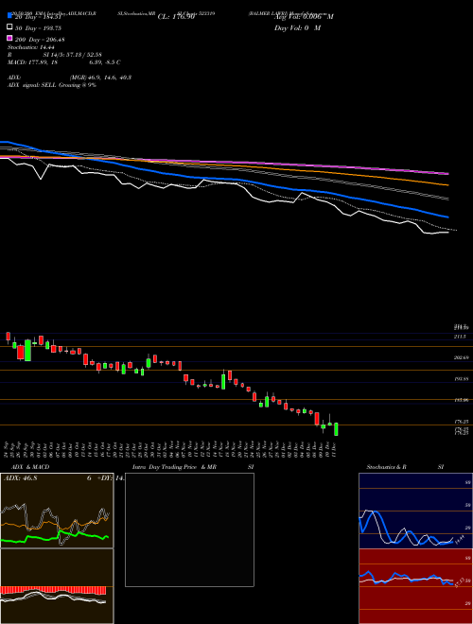Click the orange moving average line end
The width and height of the screenshot is (473, 624).
(447, 185)
